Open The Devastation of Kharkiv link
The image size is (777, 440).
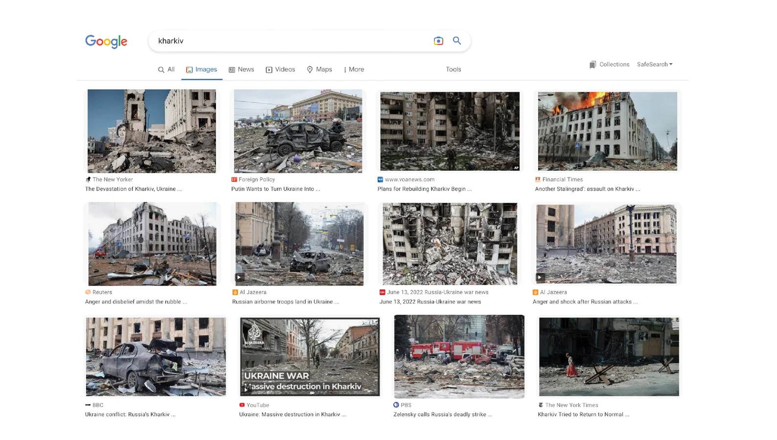point(133,189)
